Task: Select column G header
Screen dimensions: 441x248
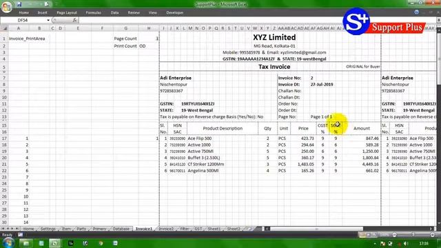Action: tap(125, 28)
